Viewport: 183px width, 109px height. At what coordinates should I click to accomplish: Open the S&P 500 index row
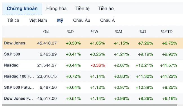(93, 54)
